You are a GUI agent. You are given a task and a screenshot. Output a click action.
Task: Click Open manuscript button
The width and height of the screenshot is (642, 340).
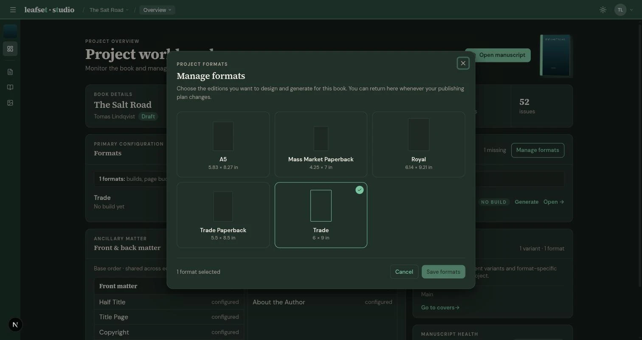(502, 55)
